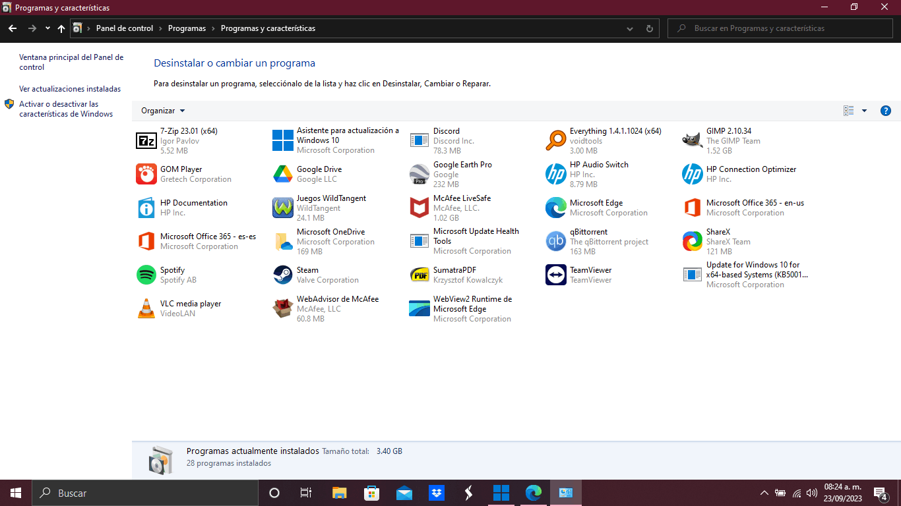
Task: Select the SumatraPDF icon
Action: (419, 275)
